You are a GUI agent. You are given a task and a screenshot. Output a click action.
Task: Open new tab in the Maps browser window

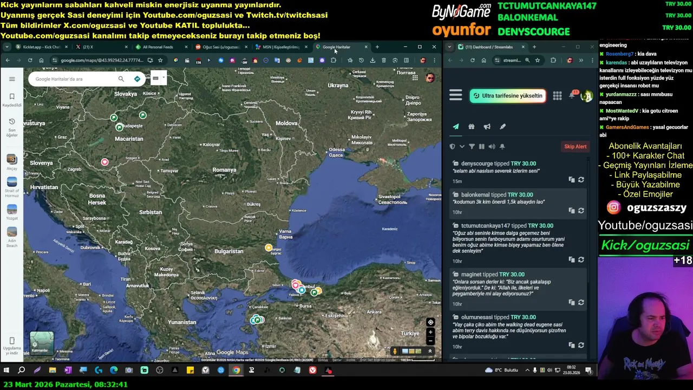pyautogui.click(x=377, y=47)
